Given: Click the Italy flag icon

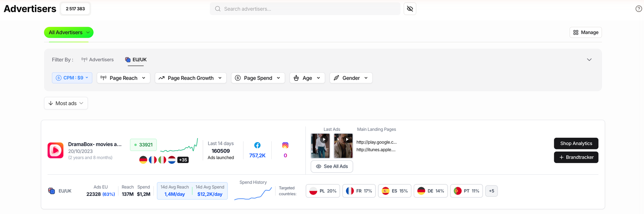Looking at the screenshot, I should pos(162,160).
